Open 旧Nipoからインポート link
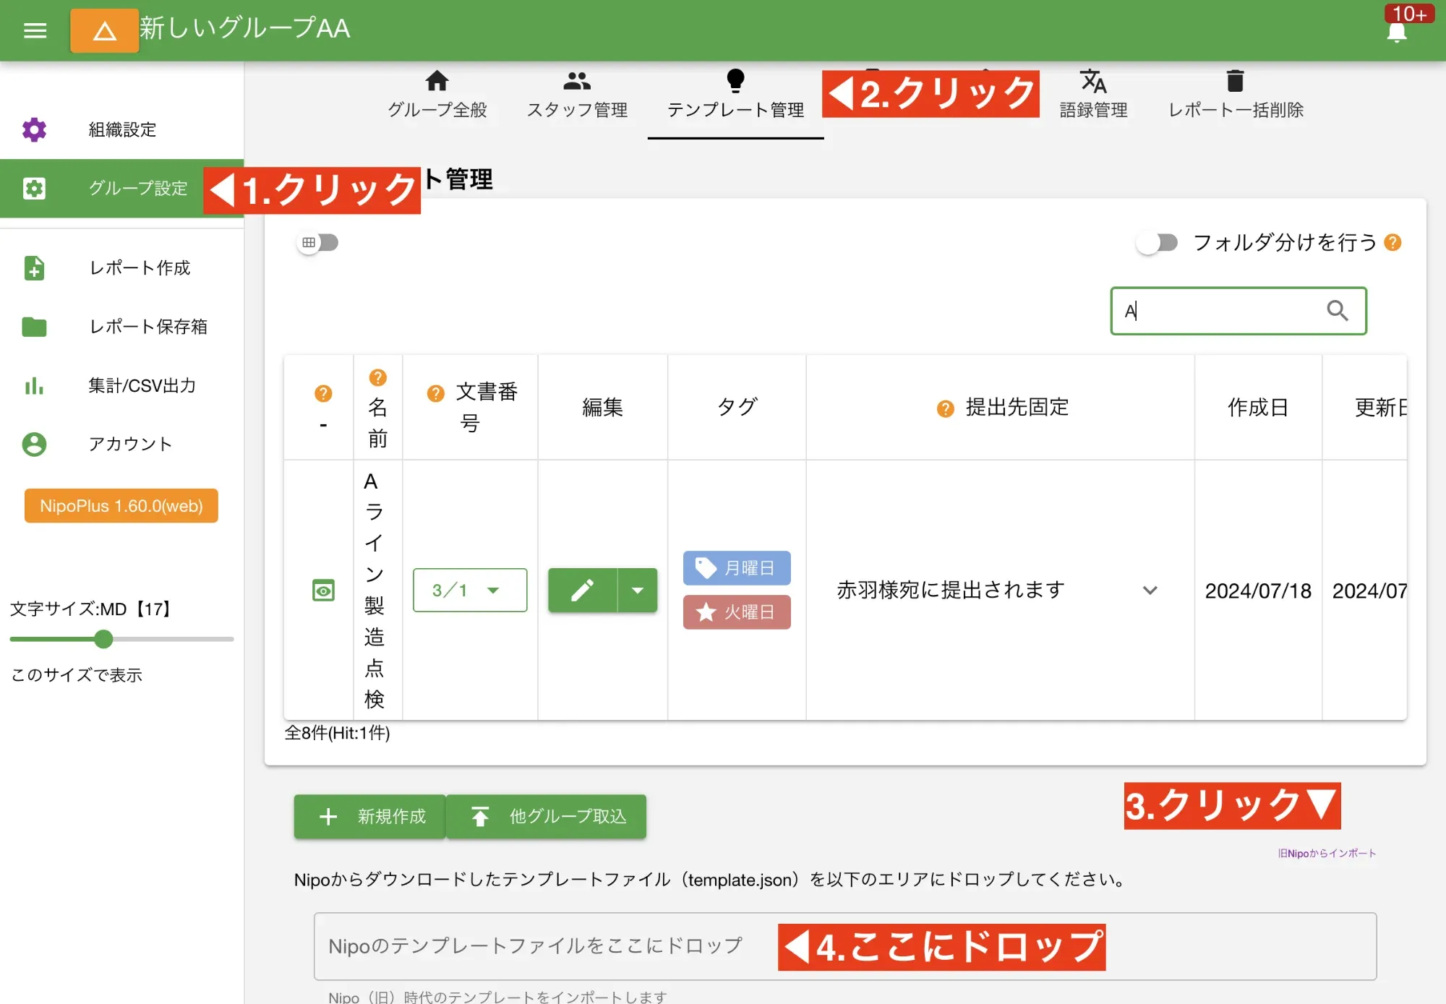Viewport: 1446px width, 1004px height. click(x=1327, y=853)
